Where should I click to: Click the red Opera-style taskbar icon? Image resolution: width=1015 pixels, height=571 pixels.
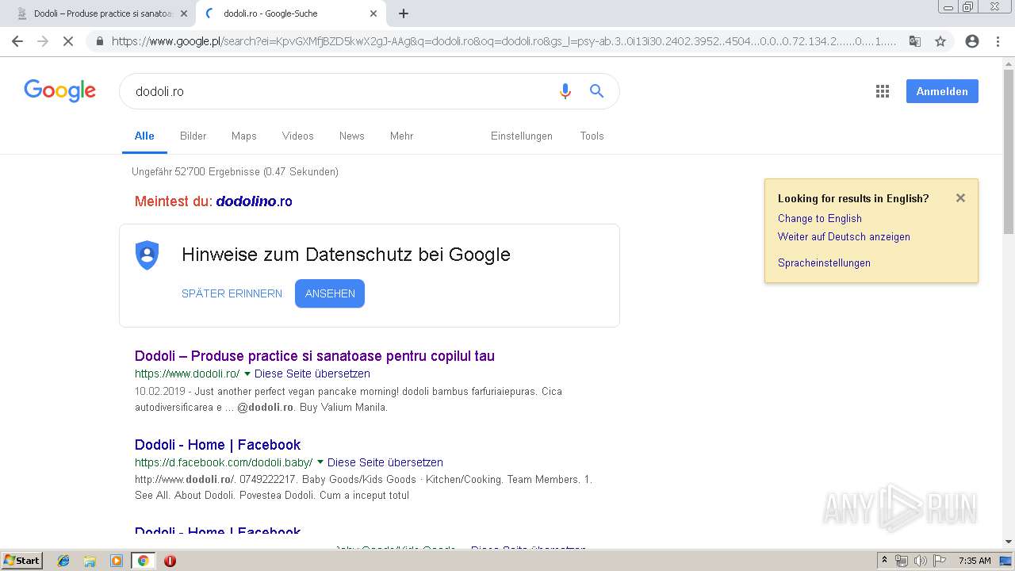pyautogui.click(x=170, y=561)
